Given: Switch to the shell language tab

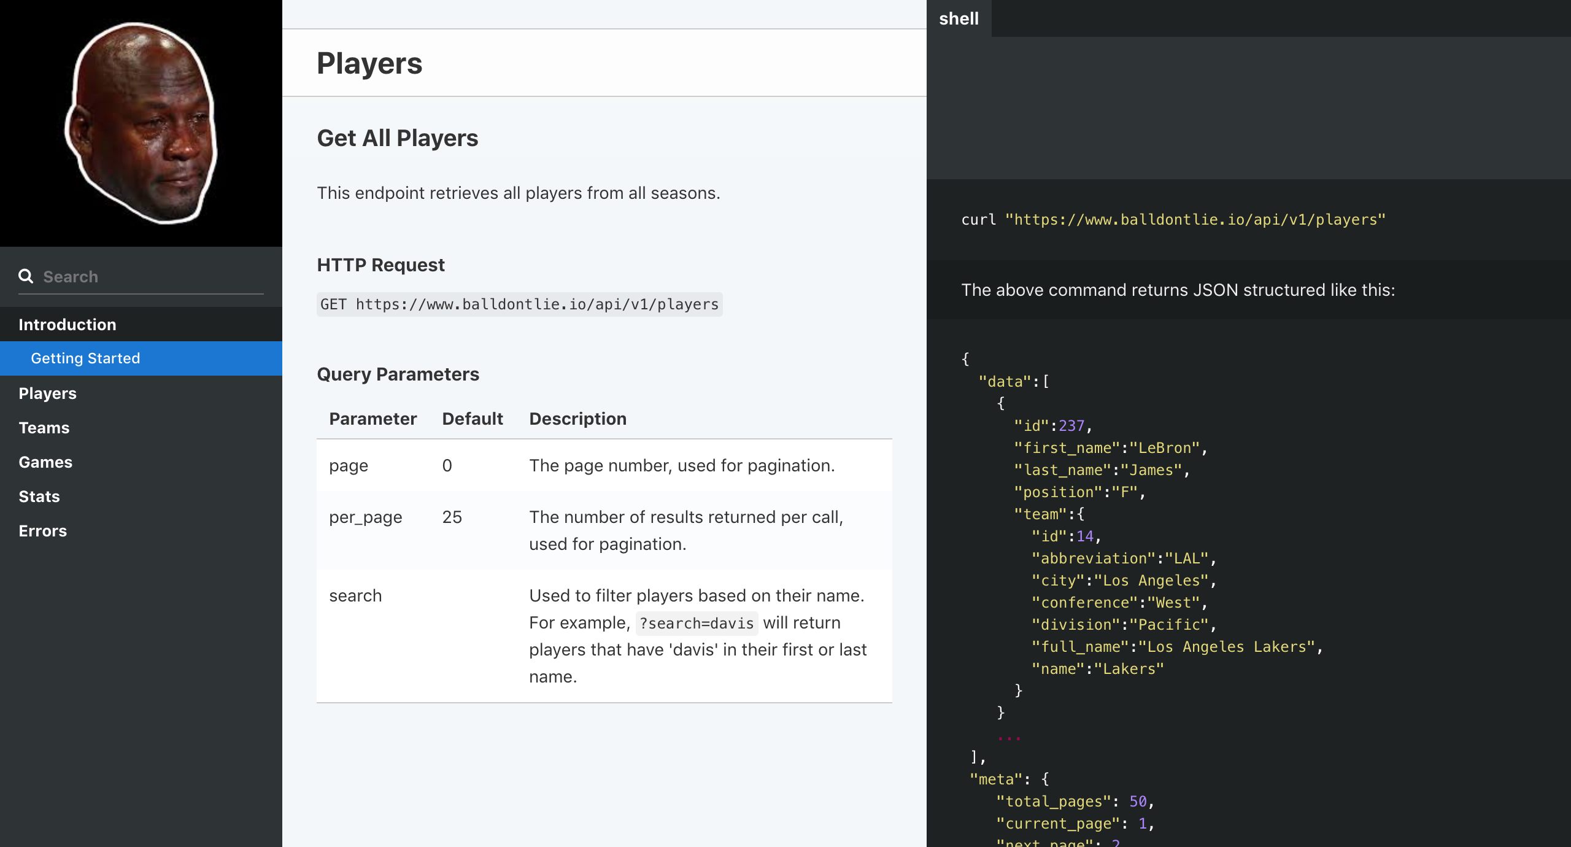Looking at the screenshot, I should [959, 18].
